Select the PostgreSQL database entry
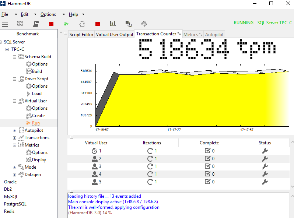The height and width of the screenshot is (218, 294). pyautogui.click(x=15, y=204)
